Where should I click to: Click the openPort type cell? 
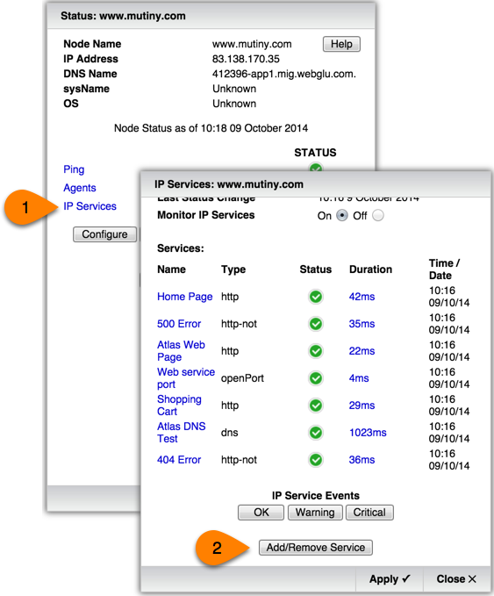242,378
